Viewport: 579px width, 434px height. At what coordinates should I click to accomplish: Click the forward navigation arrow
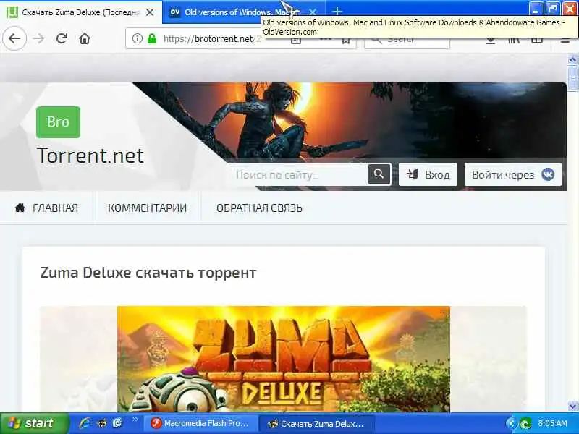[x=38, y=38]
